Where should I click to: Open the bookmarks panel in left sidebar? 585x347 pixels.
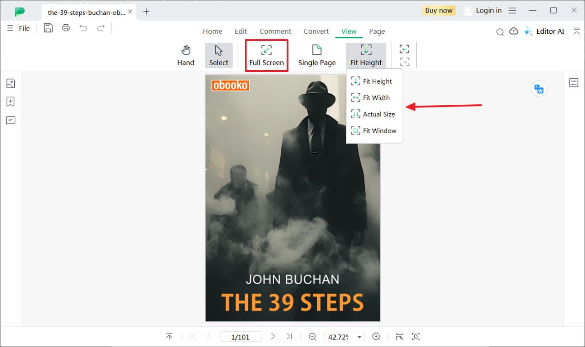click(x=11, y=102)
